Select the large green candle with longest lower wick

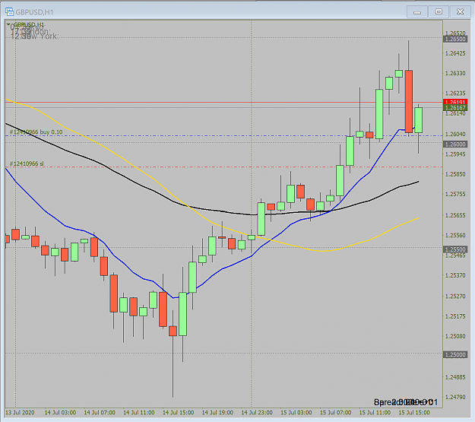point(182,314)
